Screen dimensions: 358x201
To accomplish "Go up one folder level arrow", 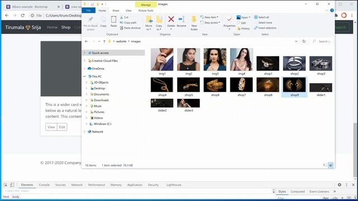I will point(104,41).
